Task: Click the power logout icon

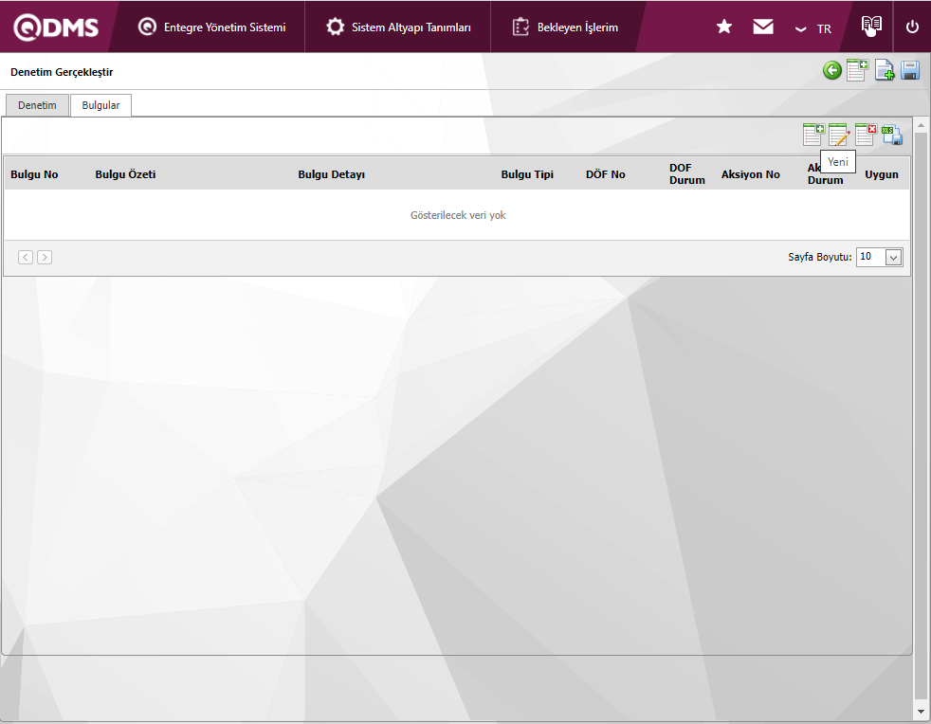Action: click(x=912, y=27)
